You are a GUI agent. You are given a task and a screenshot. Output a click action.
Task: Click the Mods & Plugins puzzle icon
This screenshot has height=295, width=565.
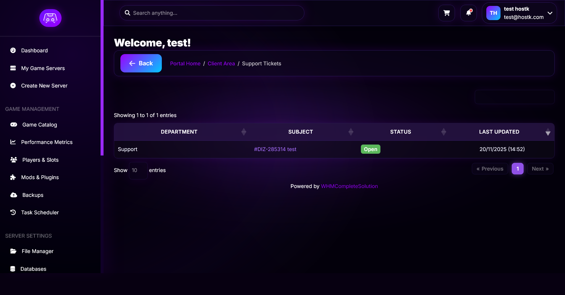[x=13, y=177]
